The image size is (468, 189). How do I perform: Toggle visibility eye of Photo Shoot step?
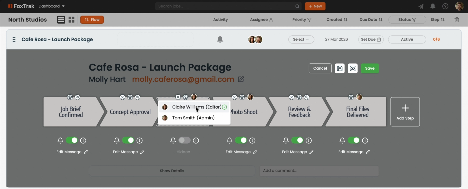pyautogui.click(x=242, y=97)
